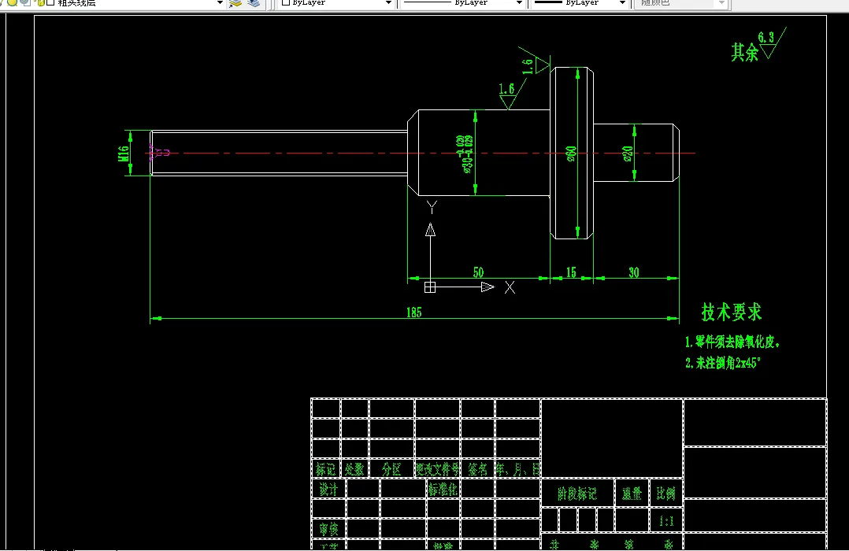
Task: Select the 分区 title block cell
Action: pyautogui.click(x=391, y=468)
